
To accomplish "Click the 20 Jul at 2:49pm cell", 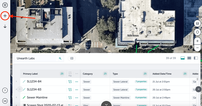I will click(x=161, y=97).
